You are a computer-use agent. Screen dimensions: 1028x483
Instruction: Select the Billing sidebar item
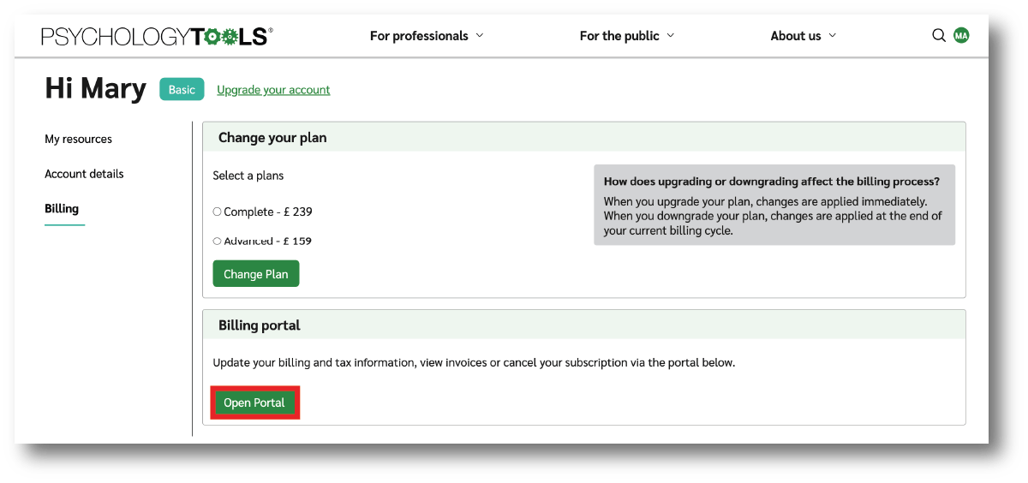click(x=62, y=209)
